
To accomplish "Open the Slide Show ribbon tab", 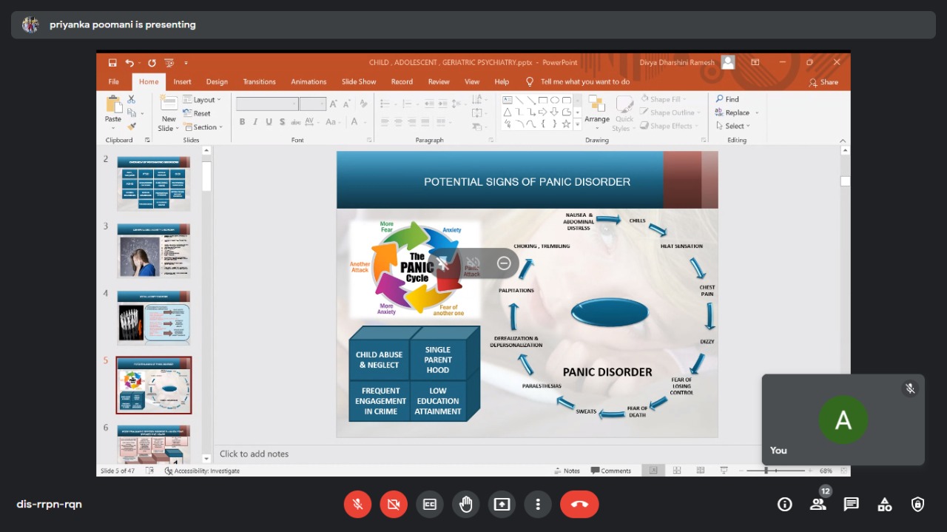I will click(x=359, y=82).
